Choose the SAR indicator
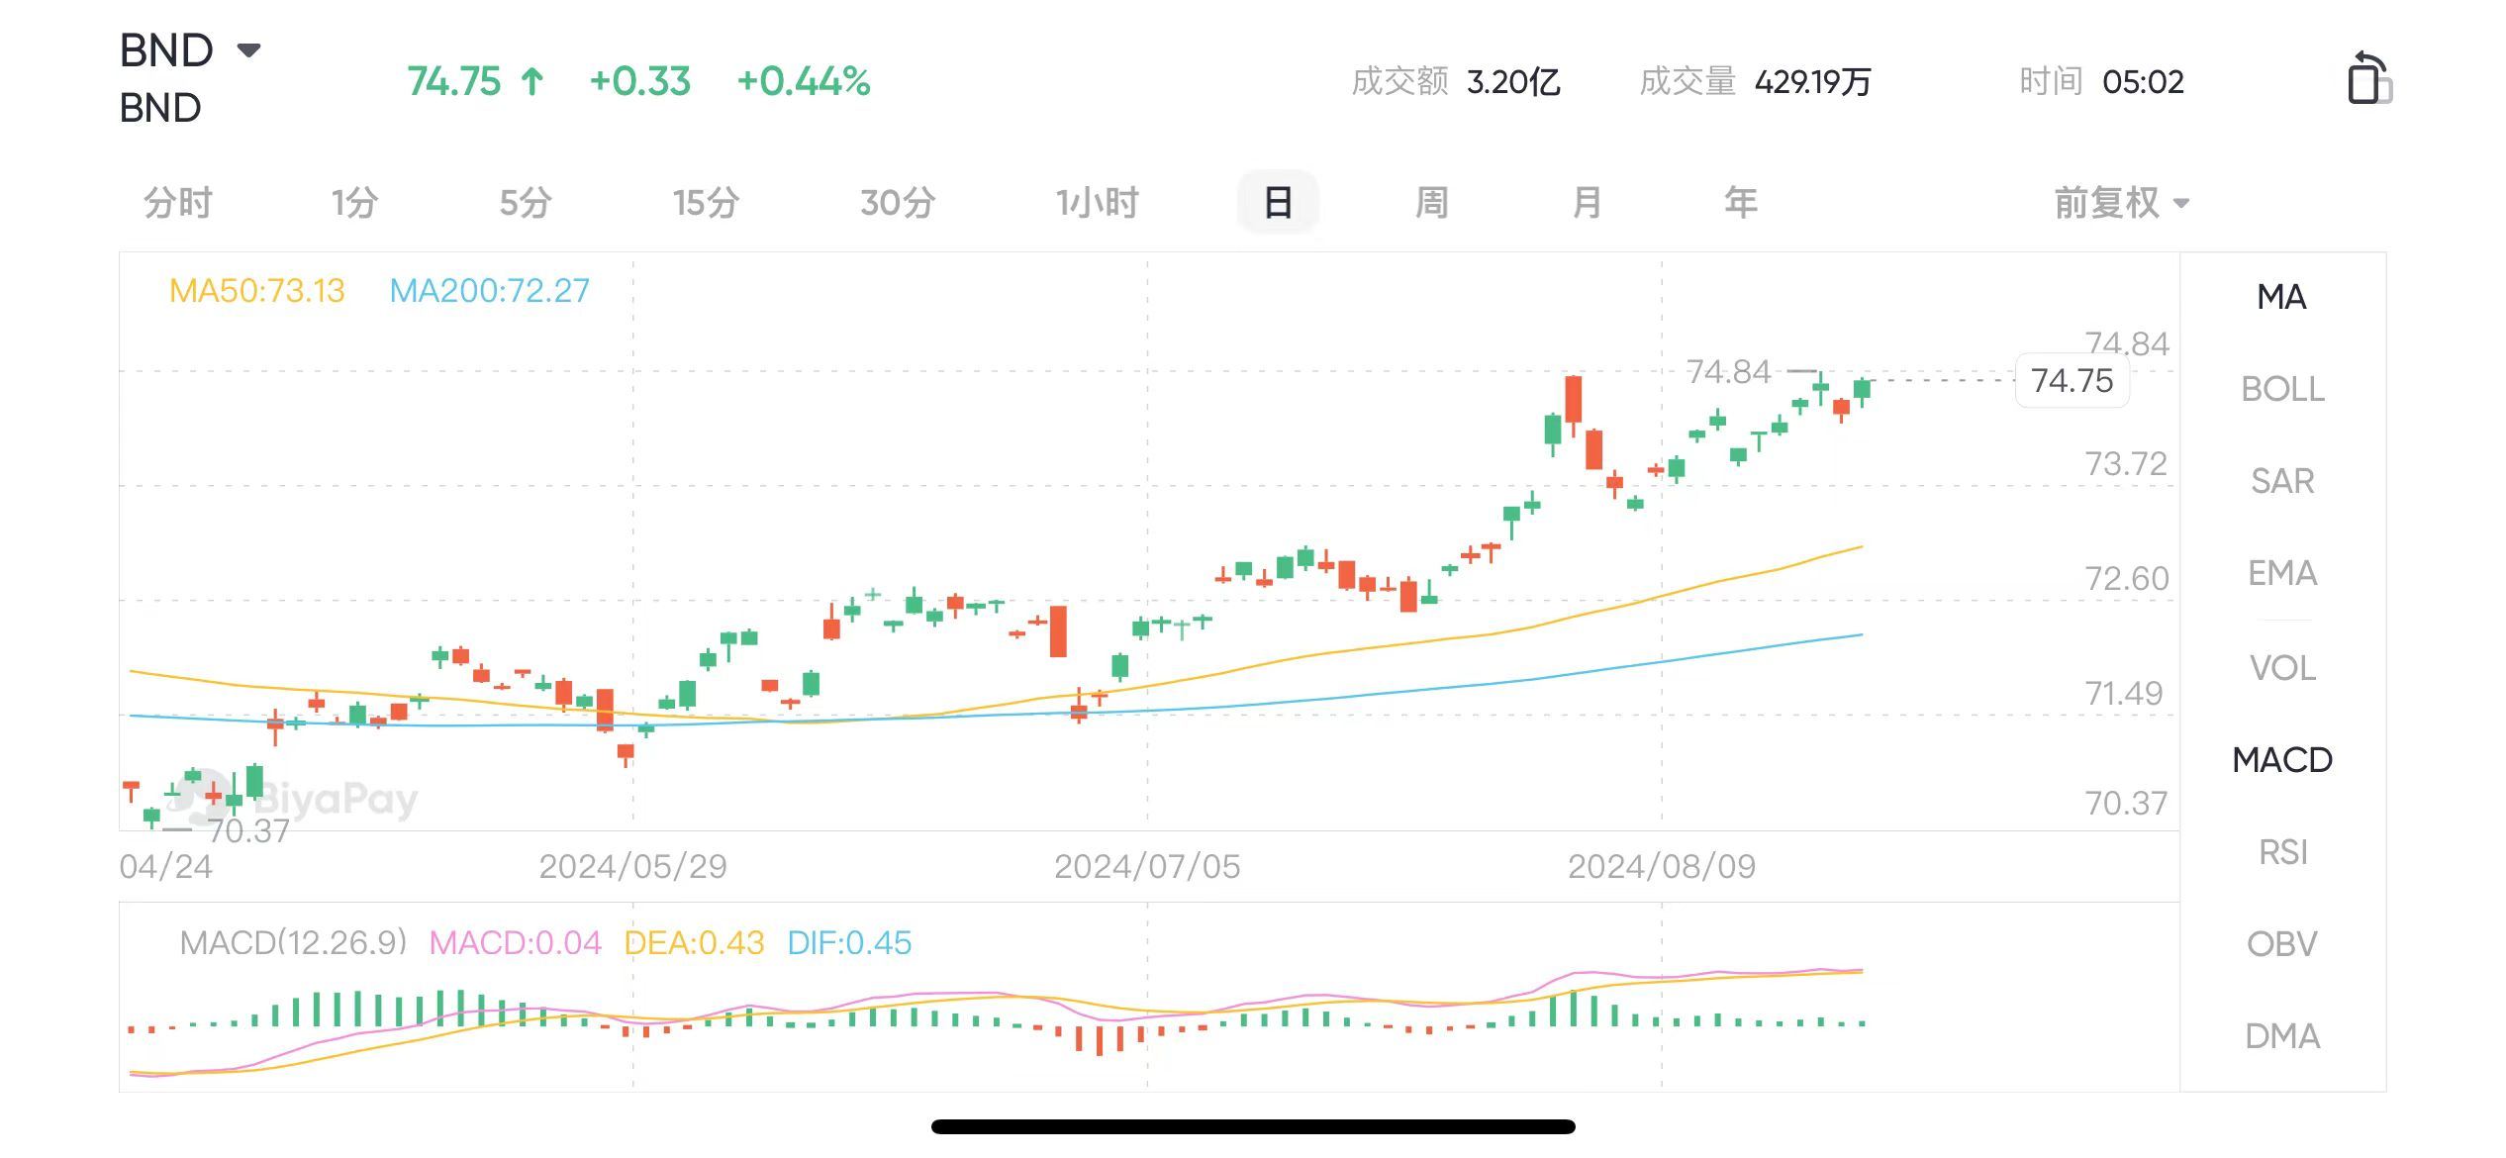 (x=2282, y=481)
